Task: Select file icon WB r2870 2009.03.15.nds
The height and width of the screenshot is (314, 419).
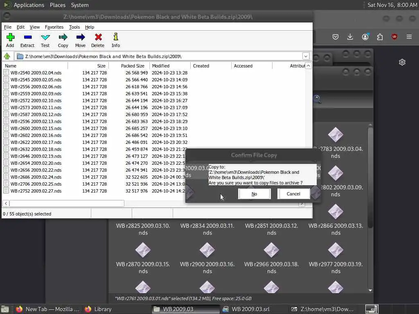Action: pyautogui.click(x=143, y=250)
